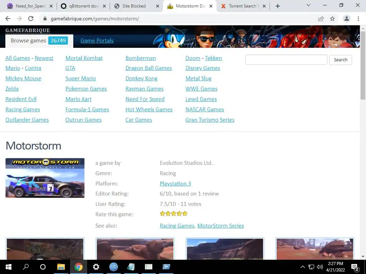The width and height of the screenshot is (366, 274).
Task: Show hidden system tray icons
Action: coord(302,267)
